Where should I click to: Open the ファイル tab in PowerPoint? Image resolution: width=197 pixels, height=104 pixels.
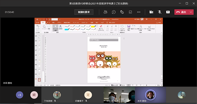pyautogui.click(x=37, y=23)
